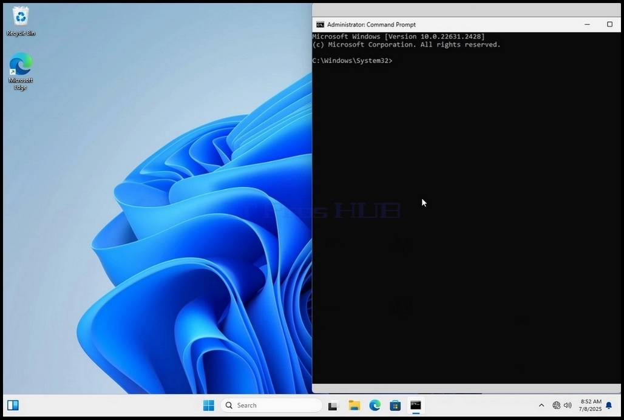
Task: Click the taskbar Search box
Action: 271,405
